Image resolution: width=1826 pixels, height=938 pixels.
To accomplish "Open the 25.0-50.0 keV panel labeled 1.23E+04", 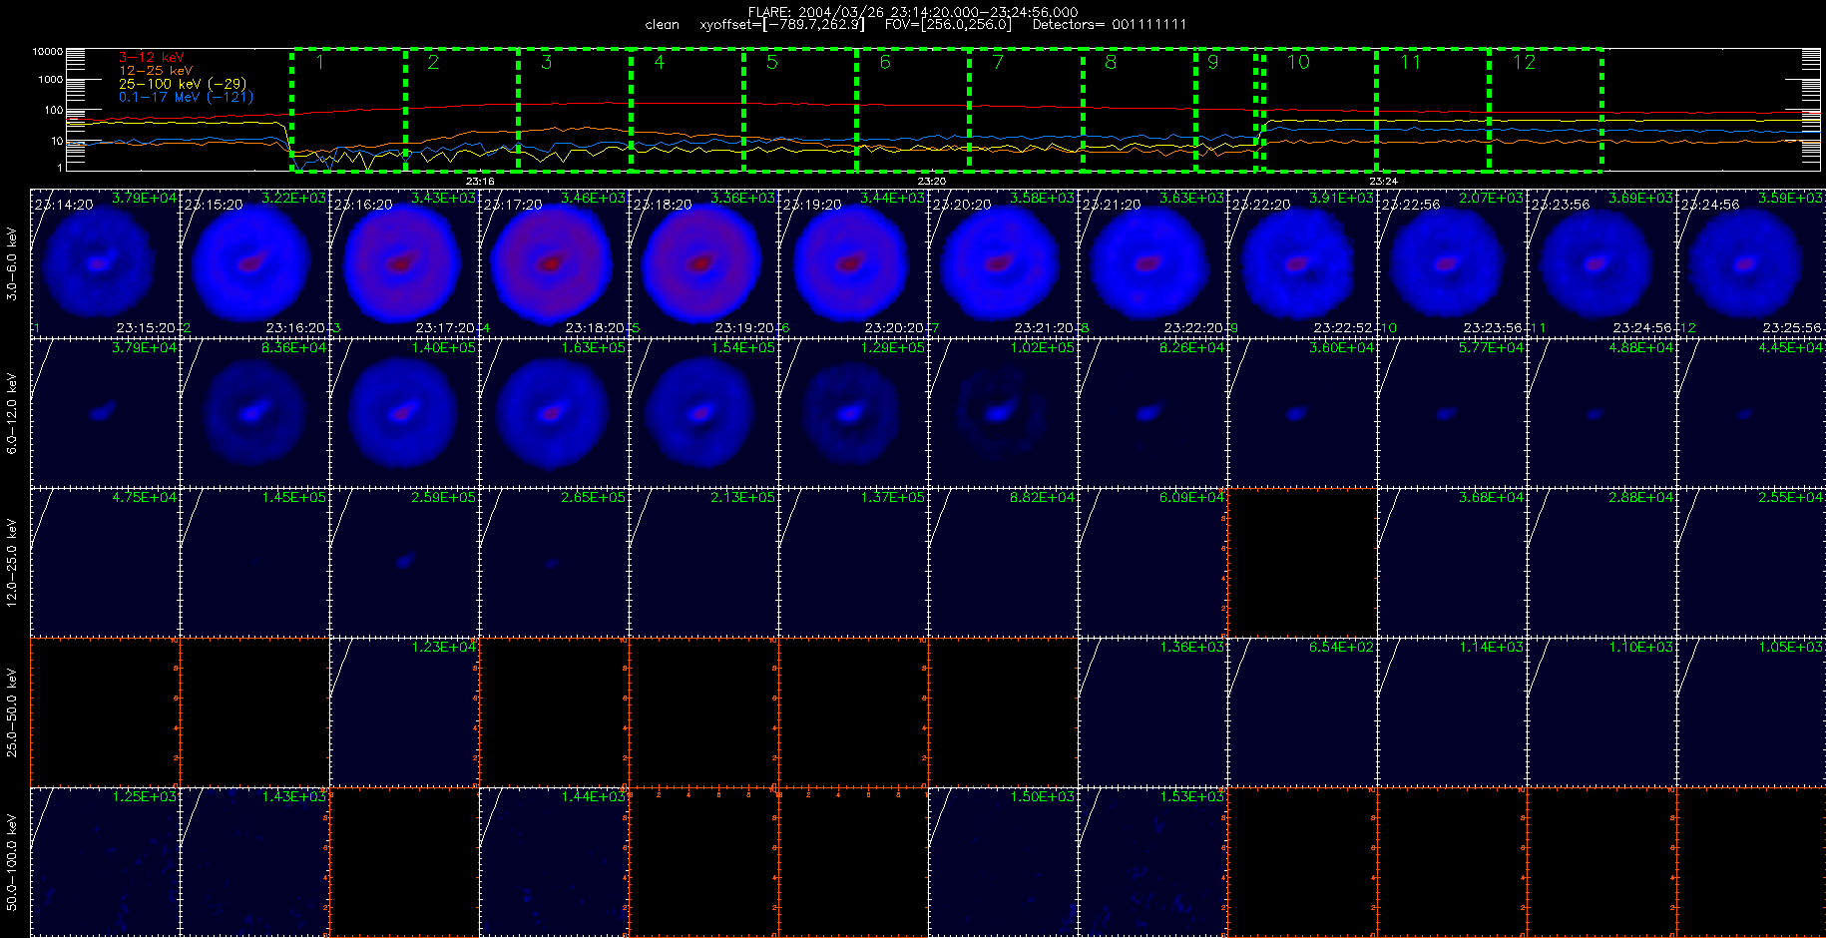I will click(x=404, y=712).
